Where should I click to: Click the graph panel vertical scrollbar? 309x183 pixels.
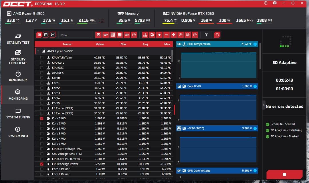260,56
